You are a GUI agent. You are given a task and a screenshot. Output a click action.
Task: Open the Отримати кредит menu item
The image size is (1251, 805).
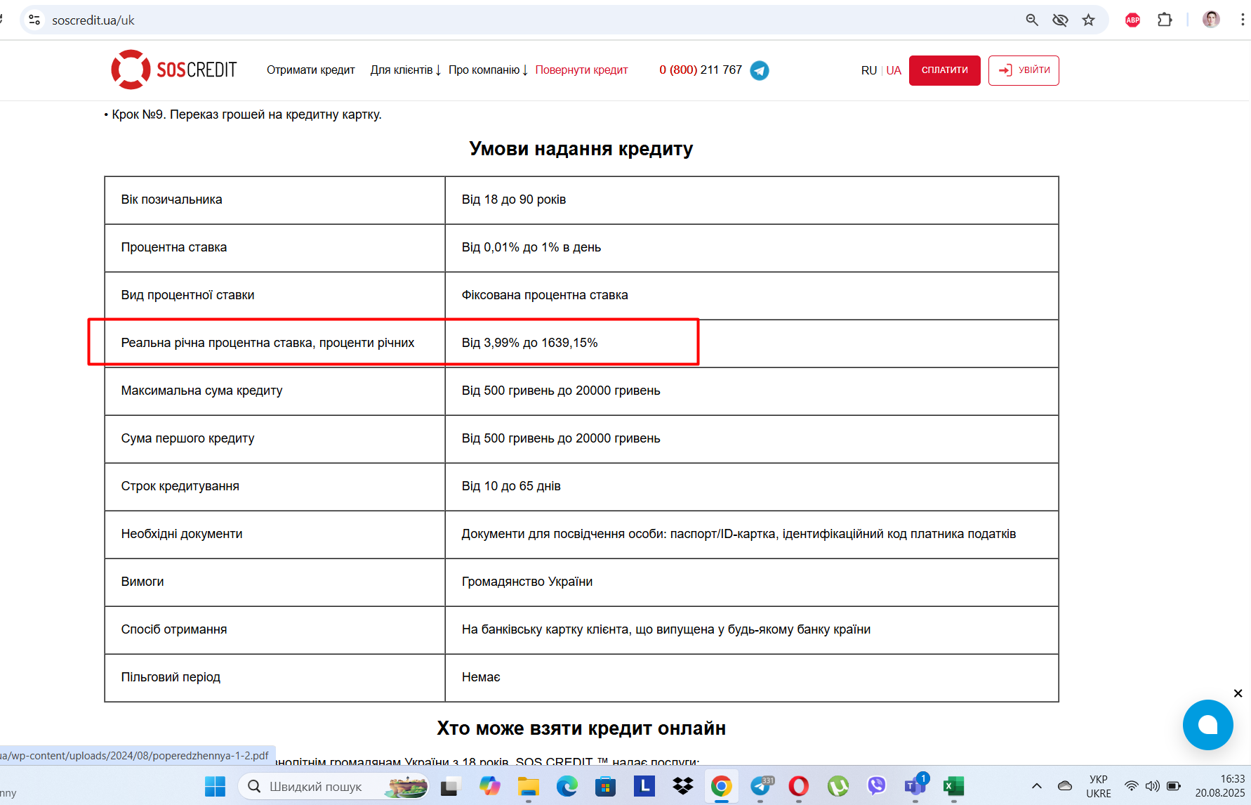click(311, 70)
